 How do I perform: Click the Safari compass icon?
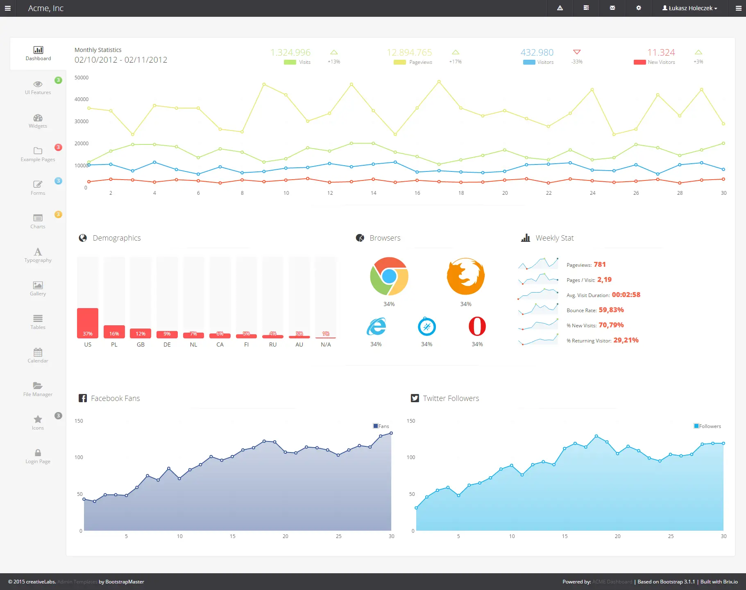426,327
